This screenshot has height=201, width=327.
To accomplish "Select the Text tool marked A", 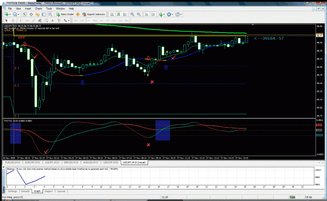I will 52,20.
